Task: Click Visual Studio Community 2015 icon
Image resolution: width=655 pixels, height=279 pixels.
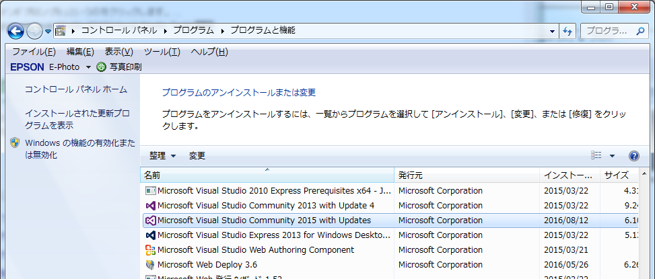Action: (x=150, y=221)
